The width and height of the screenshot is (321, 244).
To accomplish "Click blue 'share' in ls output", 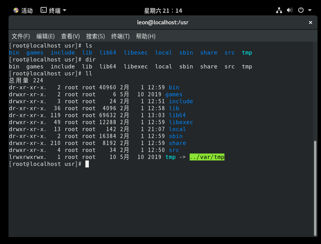I will click(x=209, y=53).
